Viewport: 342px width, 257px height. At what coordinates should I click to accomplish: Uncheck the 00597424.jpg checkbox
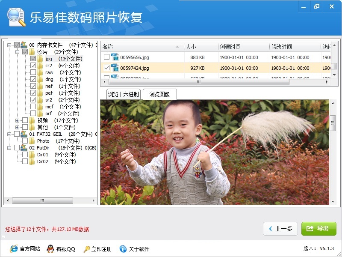coord(106,67)
